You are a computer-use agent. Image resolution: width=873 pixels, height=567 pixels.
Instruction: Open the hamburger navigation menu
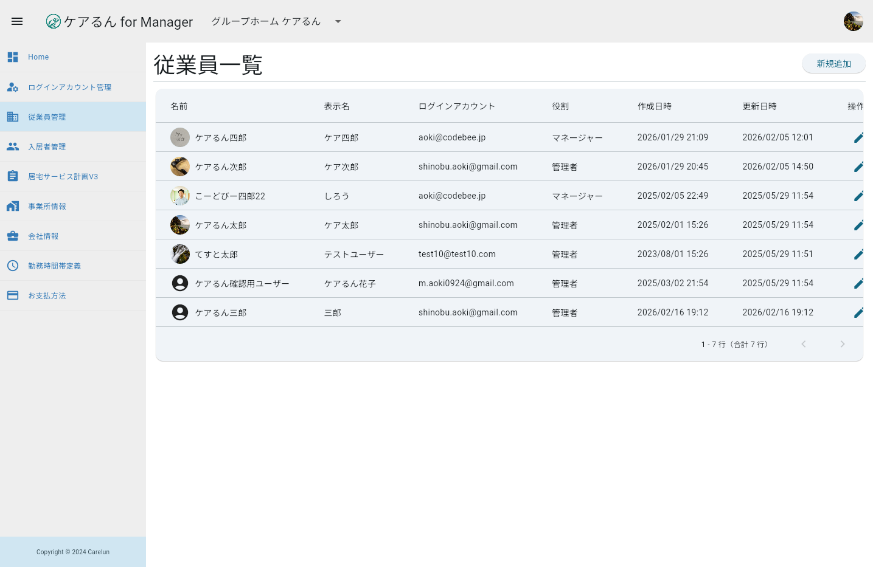click(x=17, y=21)
